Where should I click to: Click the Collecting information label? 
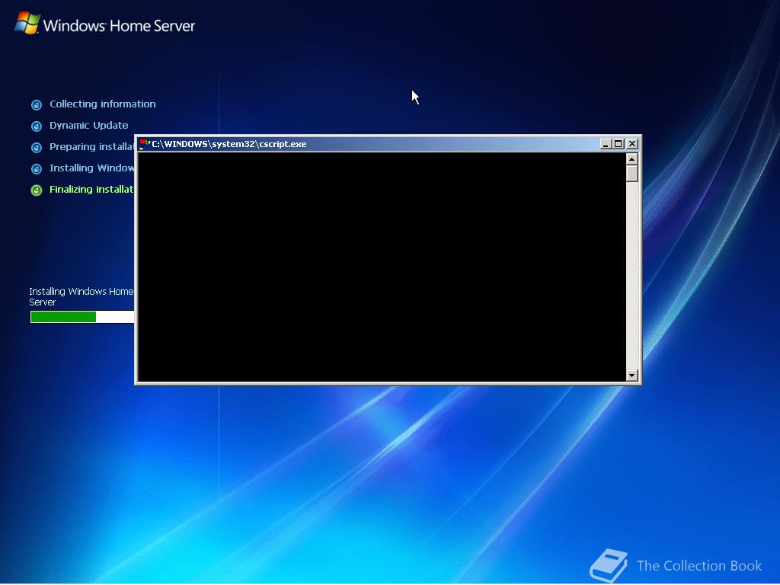[103, 104]
